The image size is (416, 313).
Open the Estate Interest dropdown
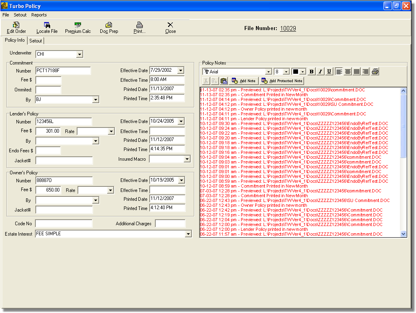(188, 234)
